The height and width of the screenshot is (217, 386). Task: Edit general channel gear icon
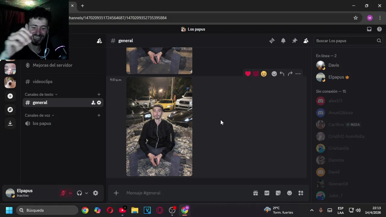coord(99,102)
